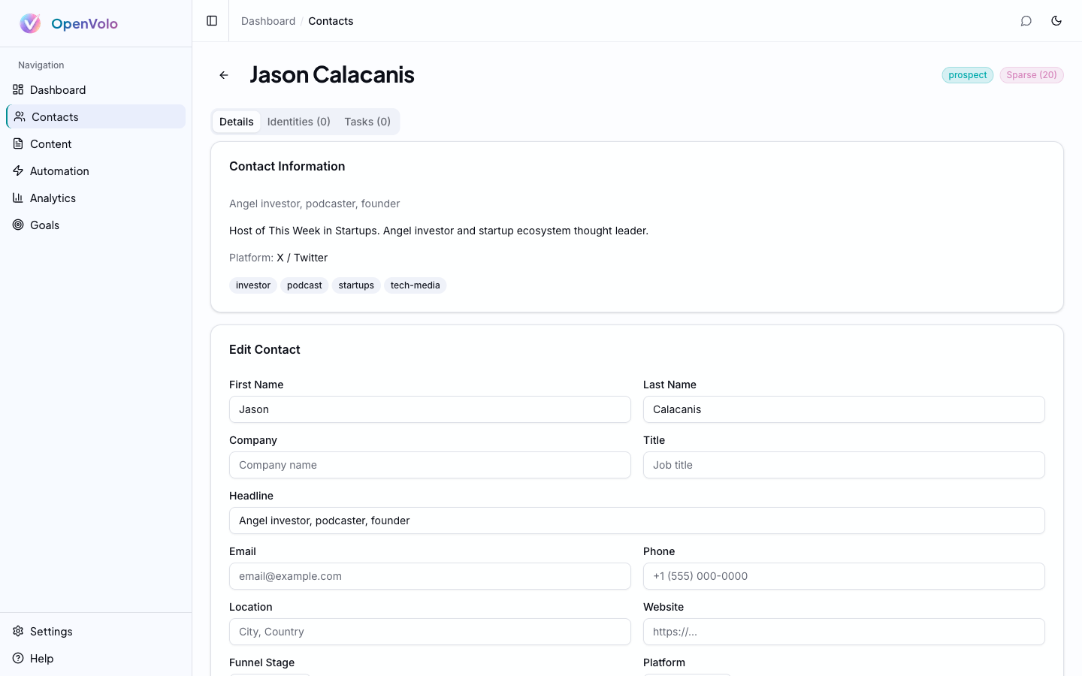Click inside the Email input field
The height and width of the screenshot is (676, 1082).
click(x=430, y=576)
